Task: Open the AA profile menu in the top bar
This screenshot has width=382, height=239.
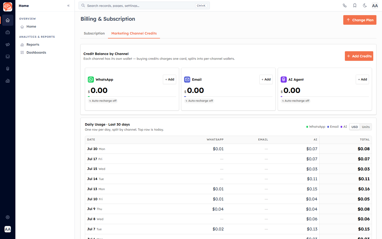Action: tap(375, 6)
